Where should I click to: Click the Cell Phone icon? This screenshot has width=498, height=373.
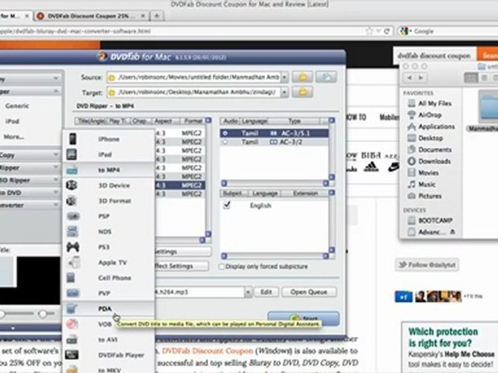pos(71,278)
